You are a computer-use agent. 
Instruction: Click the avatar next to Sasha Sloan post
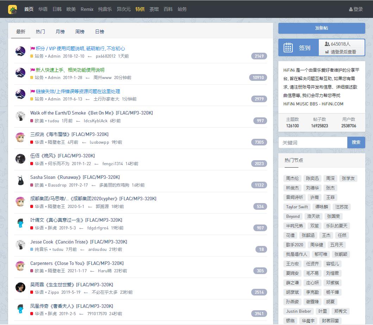click(20, 181)
